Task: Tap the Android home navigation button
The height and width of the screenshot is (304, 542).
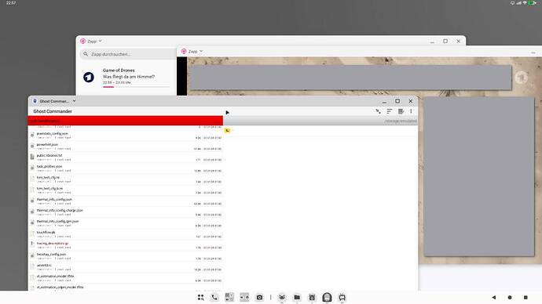Action: coord(510,298)
